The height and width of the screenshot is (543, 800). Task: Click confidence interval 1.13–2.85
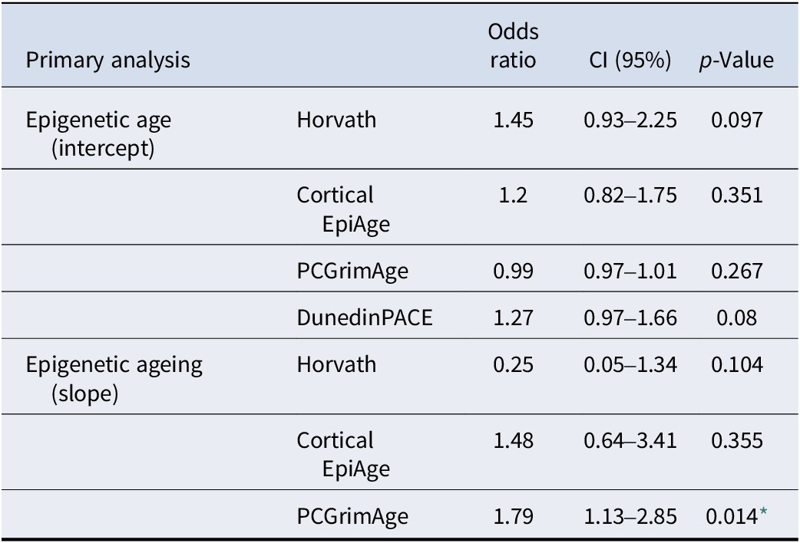point(628,515)
